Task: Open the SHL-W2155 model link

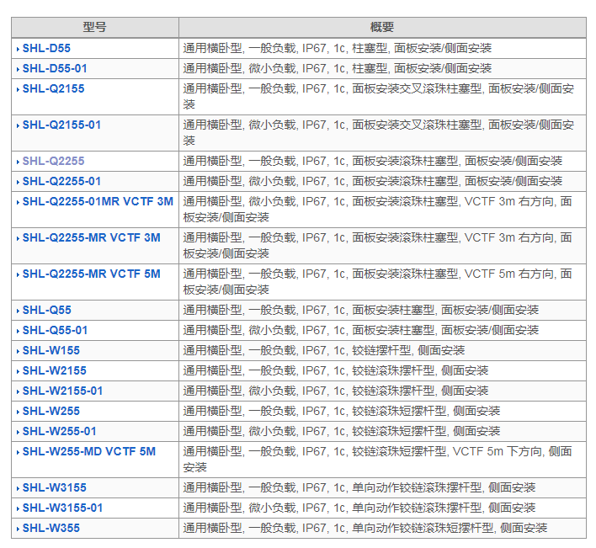Action: 55,370
